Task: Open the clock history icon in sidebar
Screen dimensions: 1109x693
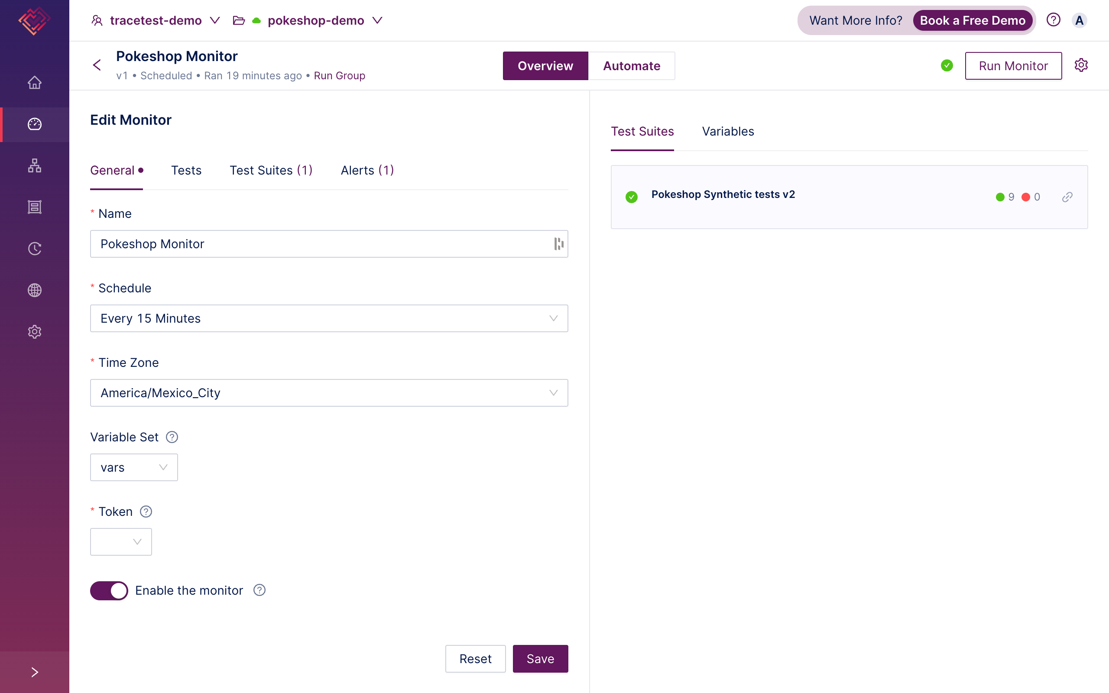Action: (34, 249)
